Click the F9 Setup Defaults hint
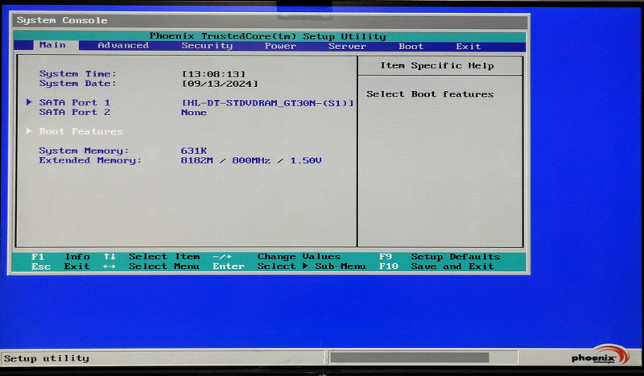The height and width of the screenshot is (376, 644). coord(440,257)
